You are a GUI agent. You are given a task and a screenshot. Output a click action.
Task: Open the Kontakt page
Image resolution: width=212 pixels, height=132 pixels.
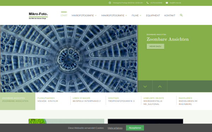(170, 15)
